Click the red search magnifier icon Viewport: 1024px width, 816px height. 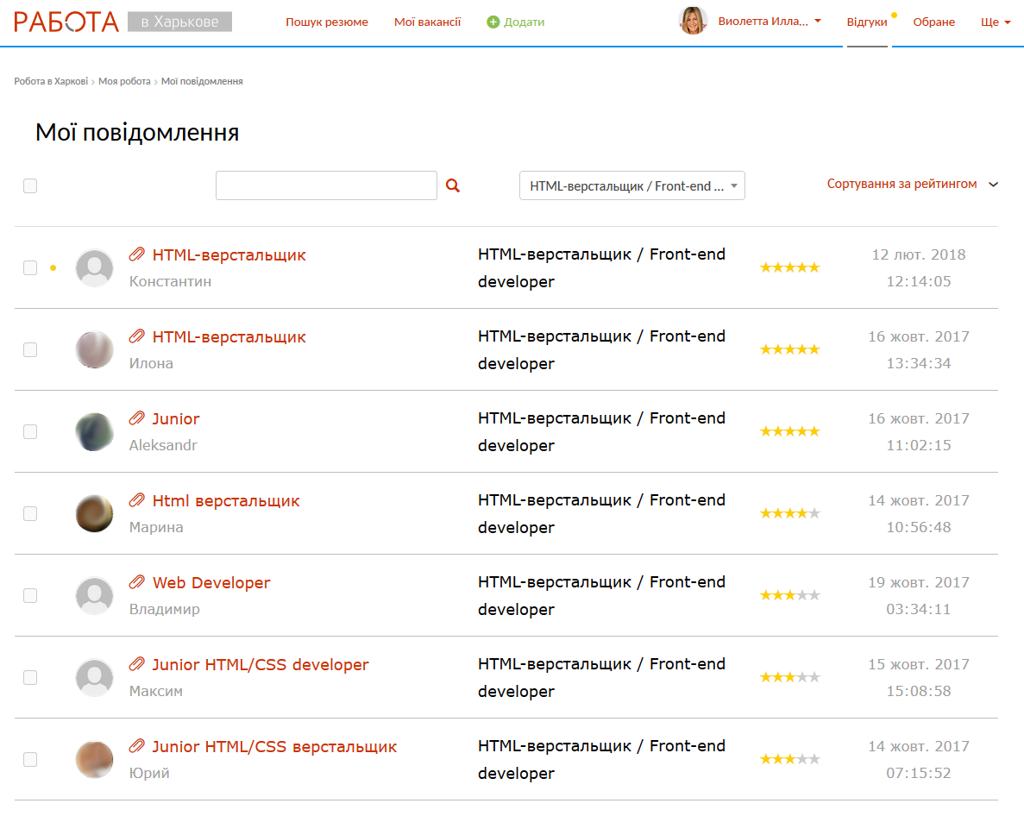[453, 185]
